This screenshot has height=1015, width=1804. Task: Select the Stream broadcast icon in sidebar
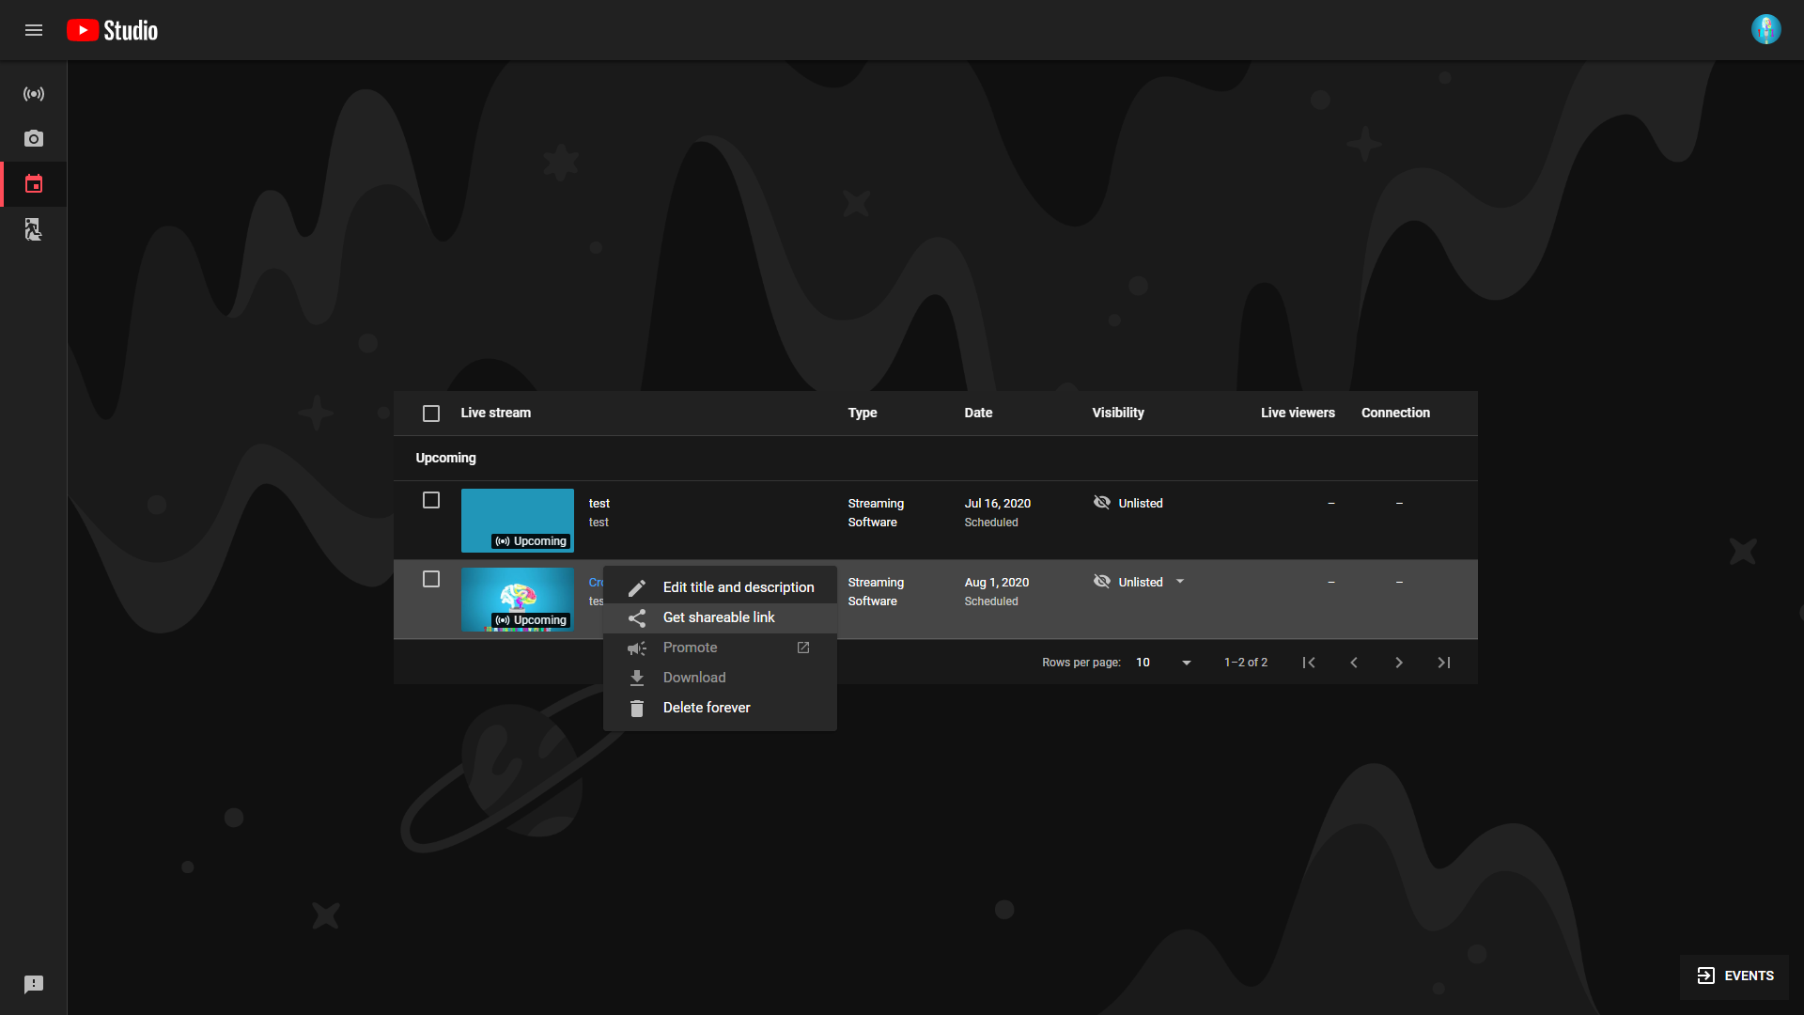pos(34,94)
